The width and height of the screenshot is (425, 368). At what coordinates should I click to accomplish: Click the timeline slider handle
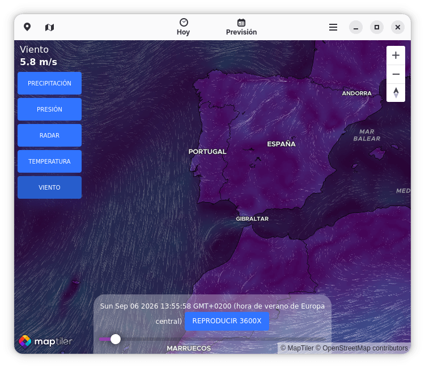click(116, 339)
